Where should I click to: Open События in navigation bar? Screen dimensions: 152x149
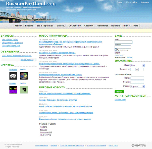(89, 26)
